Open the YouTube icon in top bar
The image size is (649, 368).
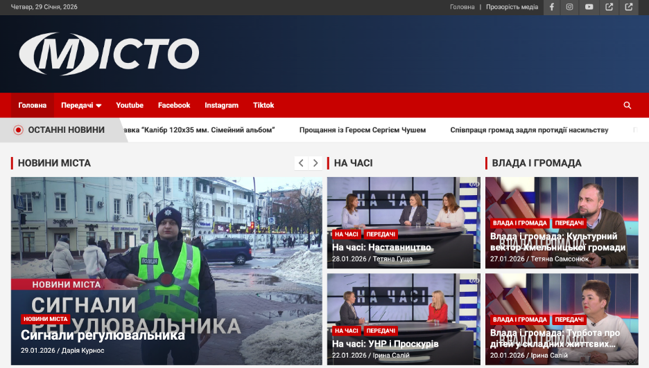589,7
